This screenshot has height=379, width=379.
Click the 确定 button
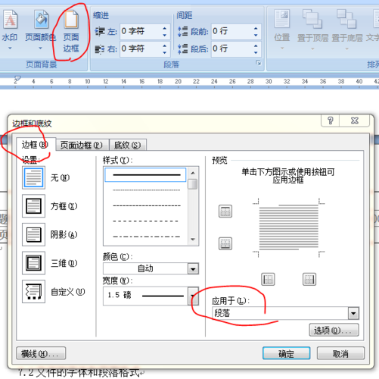pos(286,353)
